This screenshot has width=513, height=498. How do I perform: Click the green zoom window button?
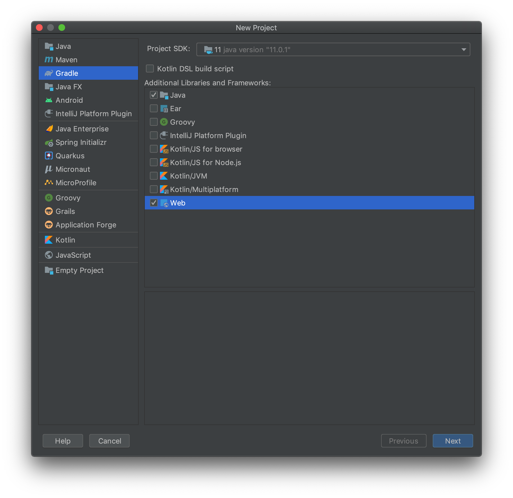pyautogui.click(x=62, y=28)
